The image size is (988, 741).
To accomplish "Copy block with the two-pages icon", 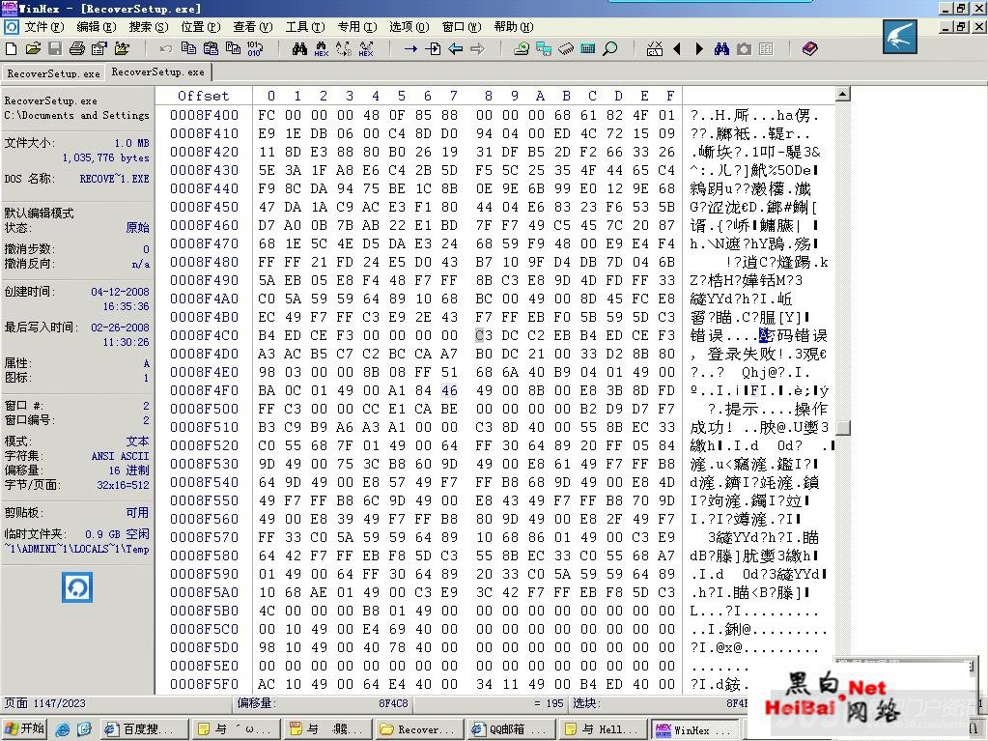I will click(x=188, y=48).
